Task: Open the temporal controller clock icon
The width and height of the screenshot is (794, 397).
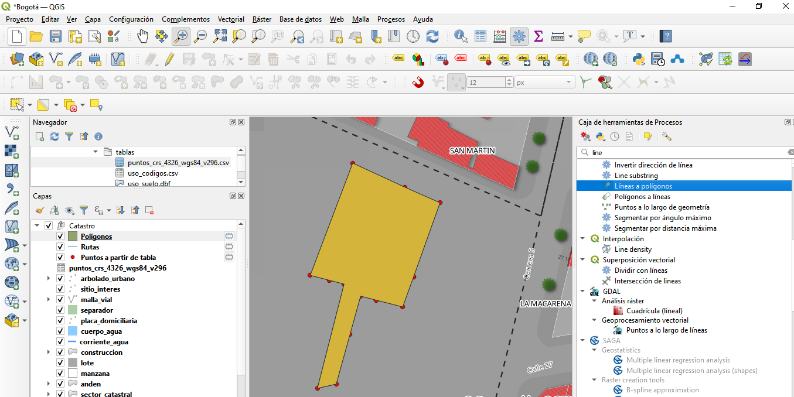Action: coord(413,36)
